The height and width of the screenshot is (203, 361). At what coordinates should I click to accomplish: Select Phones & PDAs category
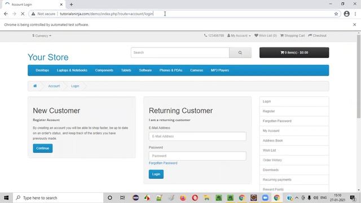(x=171, y=70)
